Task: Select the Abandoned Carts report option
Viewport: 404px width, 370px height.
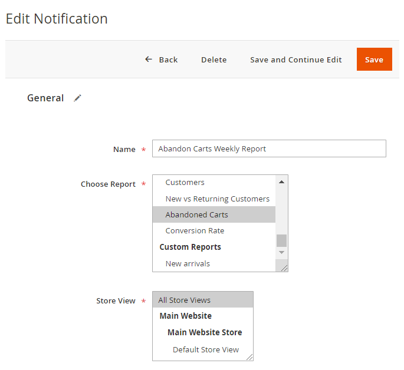Action: click(196, 214)
